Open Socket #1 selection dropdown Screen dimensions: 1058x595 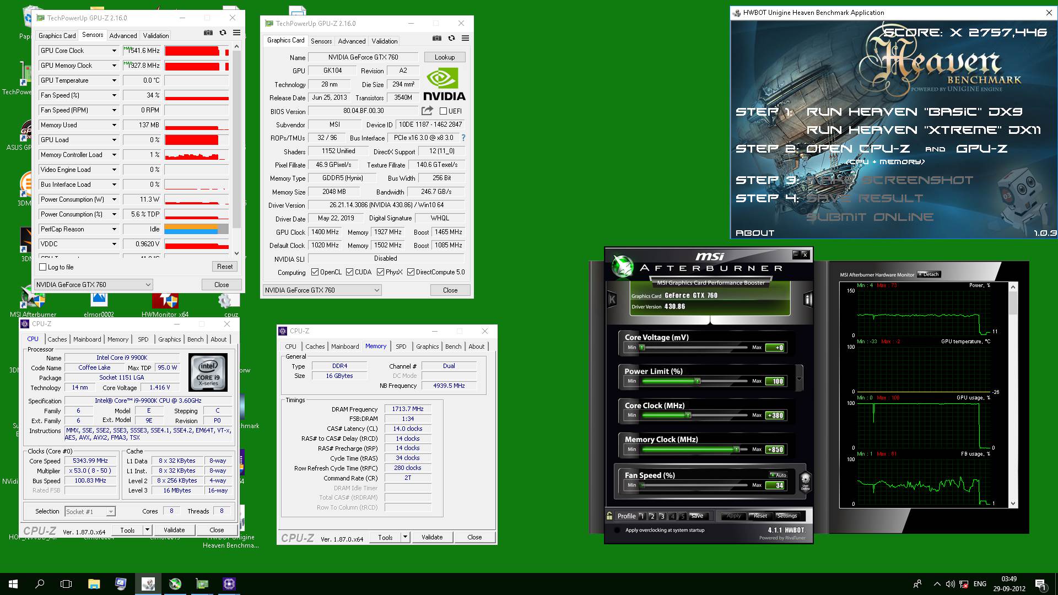[x=90, y=512]
